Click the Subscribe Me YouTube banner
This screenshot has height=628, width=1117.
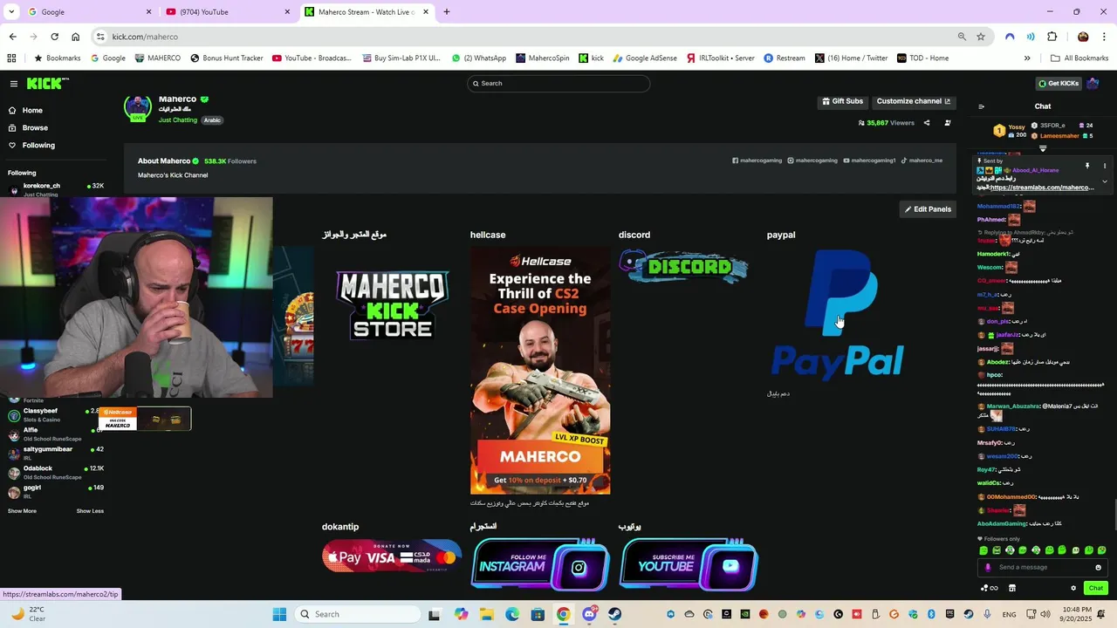coord(689,564)
